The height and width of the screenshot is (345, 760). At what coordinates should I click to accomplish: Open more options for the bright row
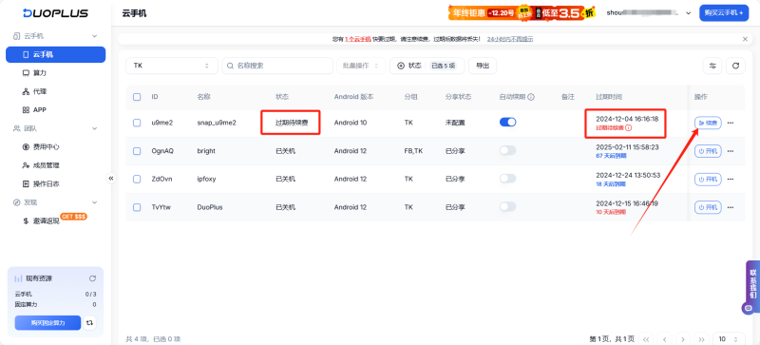(731, 151)
